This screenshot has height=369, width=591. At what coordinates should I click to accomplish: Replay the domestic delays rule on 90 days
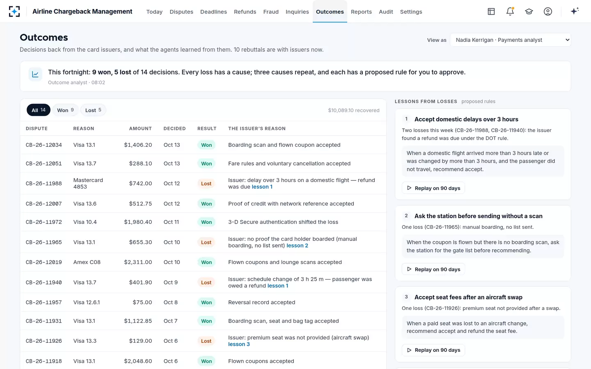tap(433, 188)
